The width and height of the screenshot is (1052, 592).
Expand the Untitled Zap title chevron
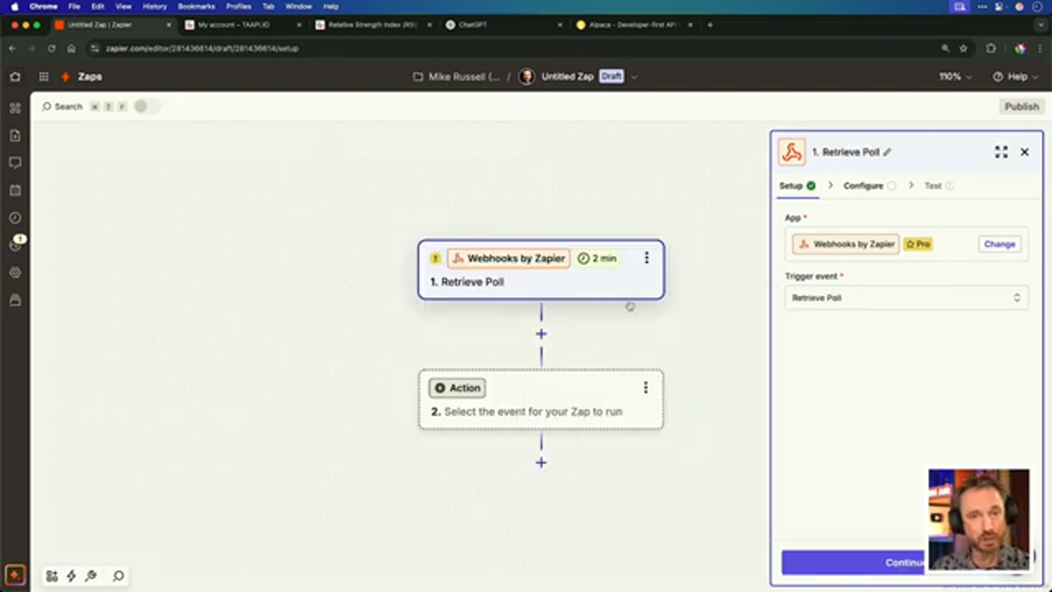[634, 76]
